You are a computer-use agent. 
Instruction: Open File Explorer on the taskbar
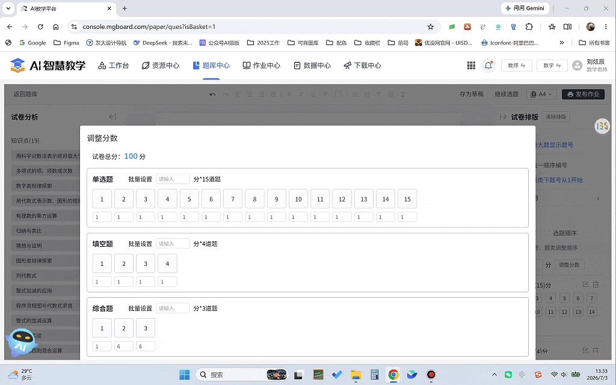click(356, 375)
